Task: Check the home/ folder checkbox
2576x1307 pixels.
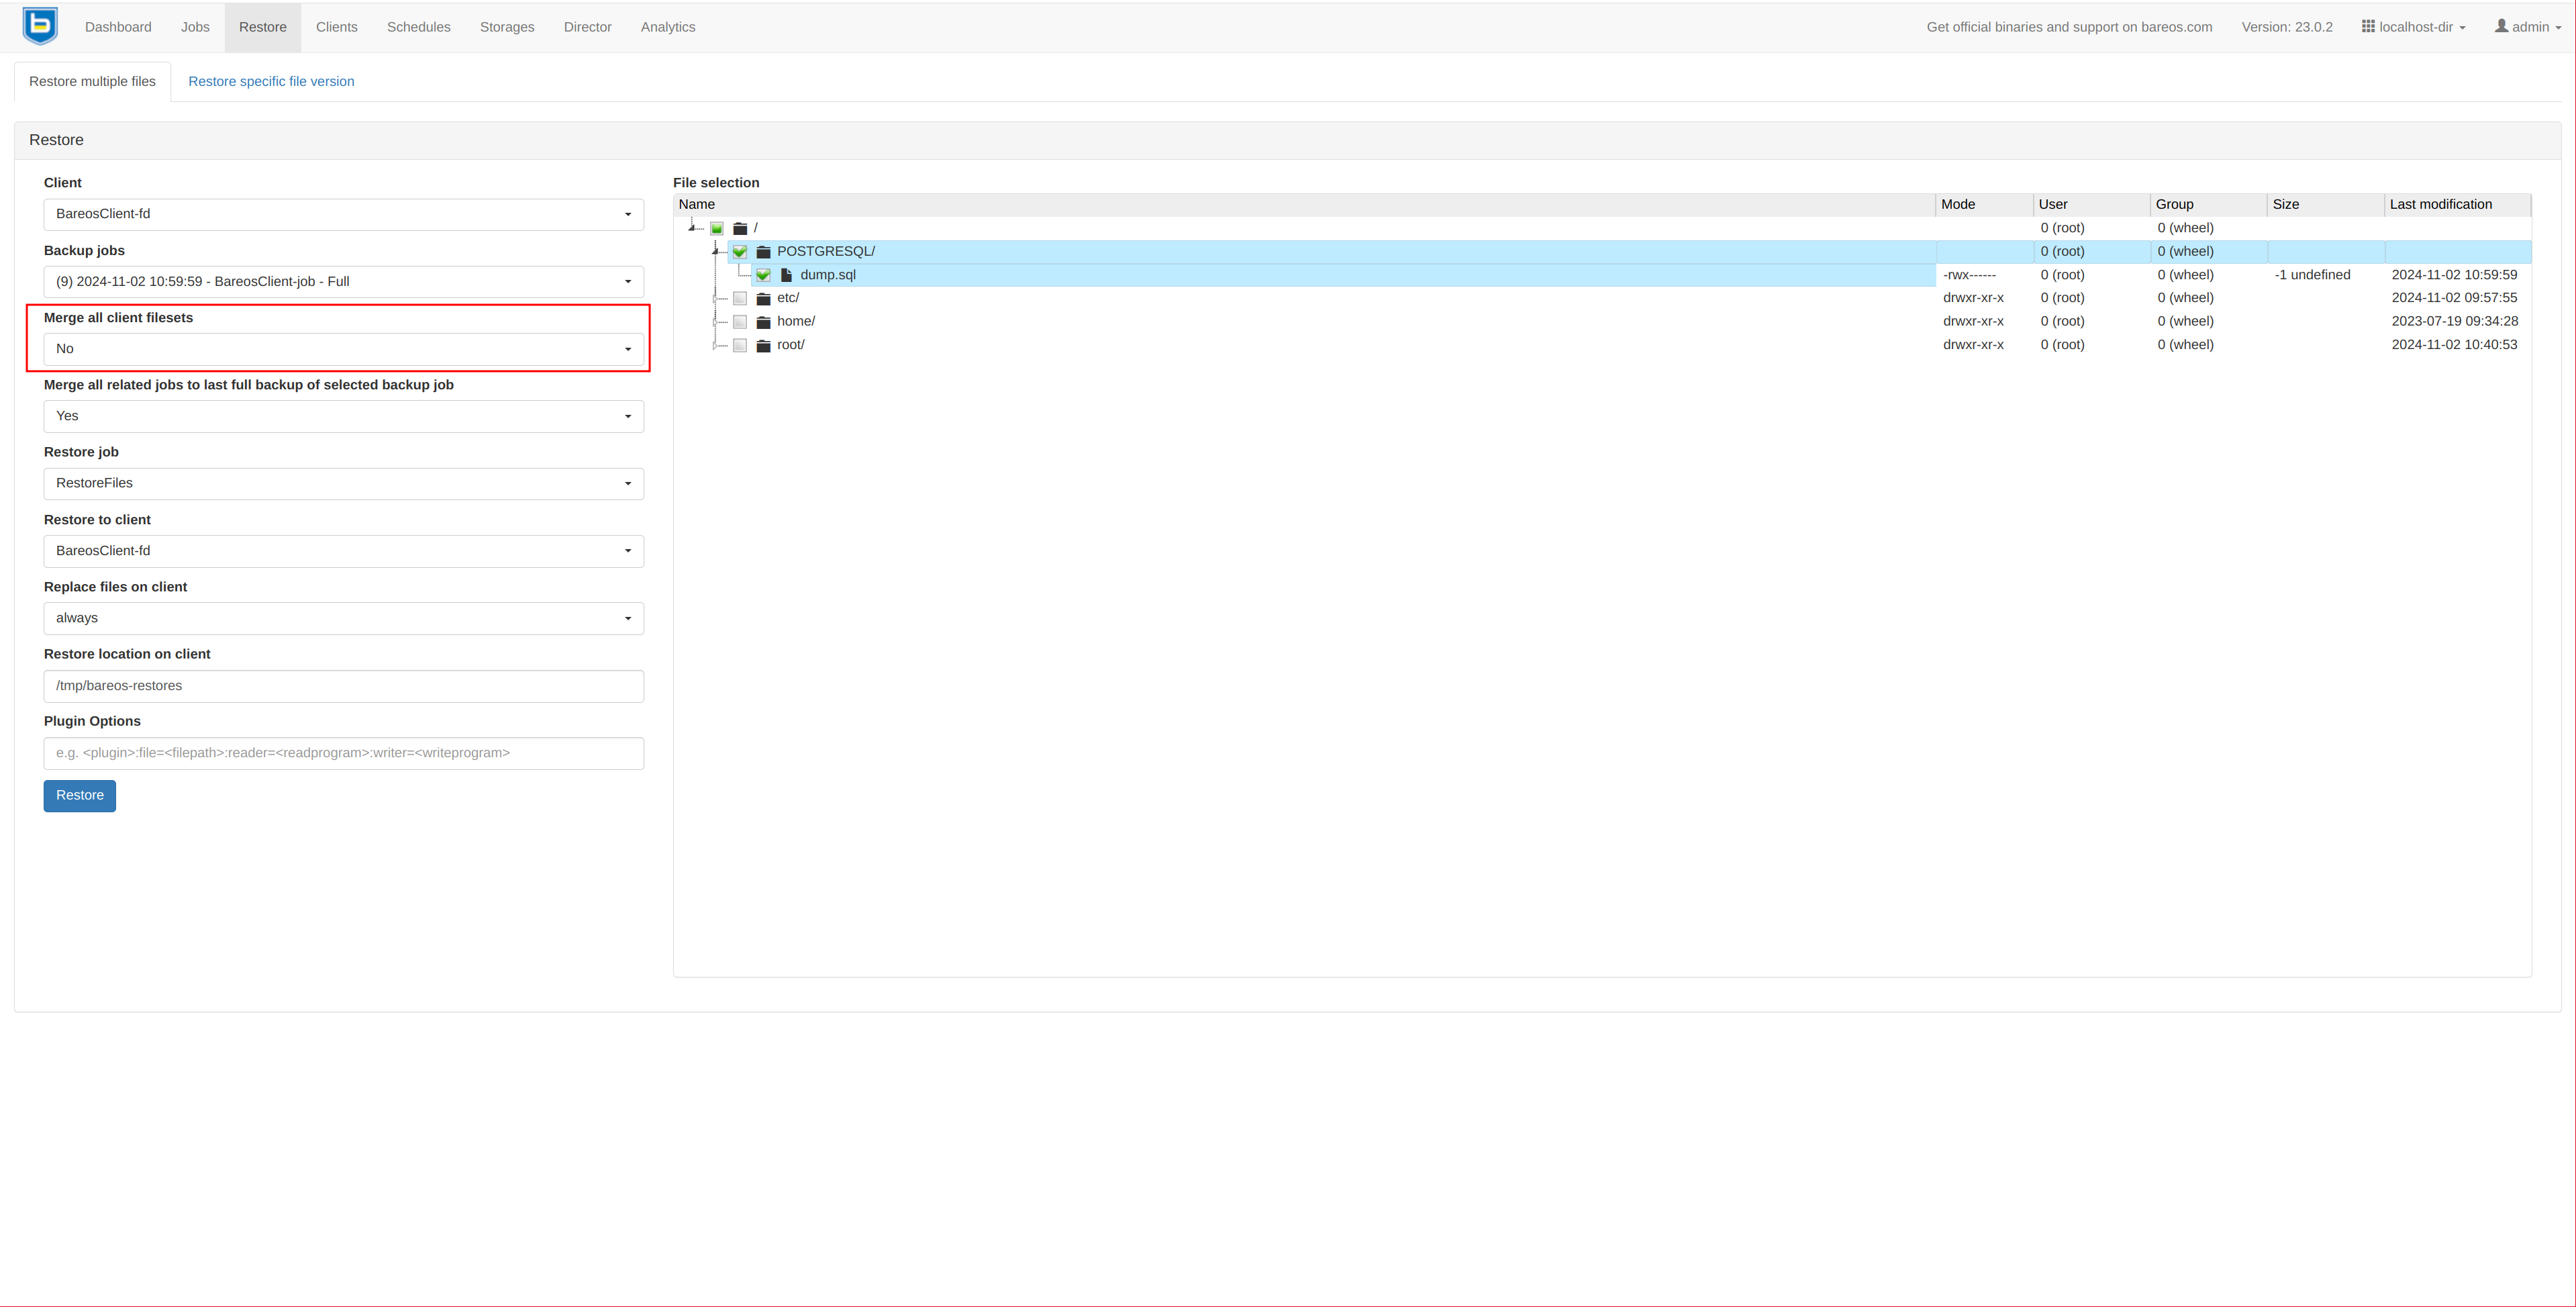Action: click(x=740, y=322)
